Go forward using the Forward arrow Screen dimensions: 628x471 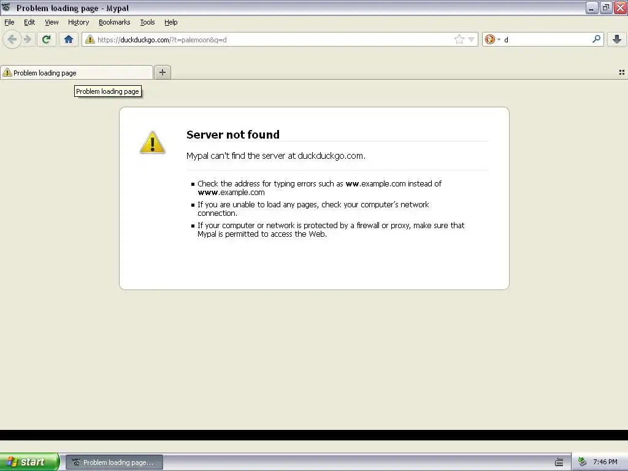click(27, 39)
